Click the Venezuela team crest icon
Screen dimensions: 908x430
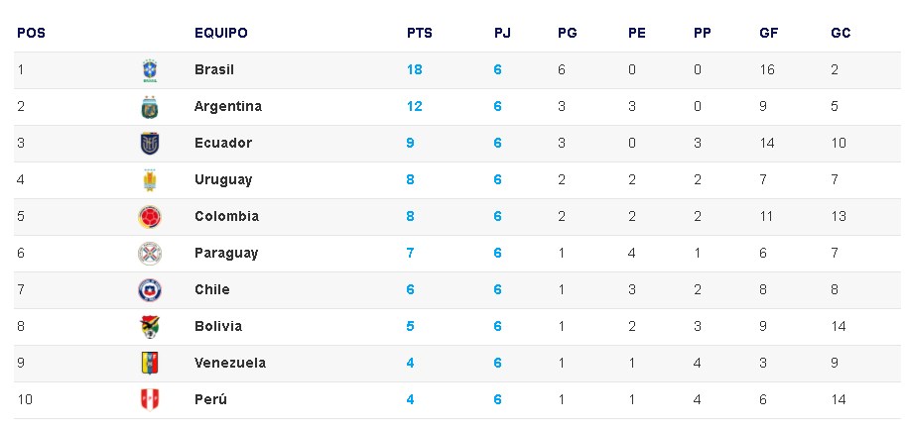[150, 364]
